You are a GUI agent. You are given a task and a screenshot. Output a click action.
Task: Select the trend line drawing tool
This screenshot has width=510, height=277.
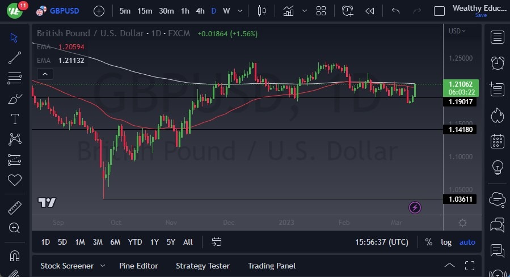tap(15, 57)
